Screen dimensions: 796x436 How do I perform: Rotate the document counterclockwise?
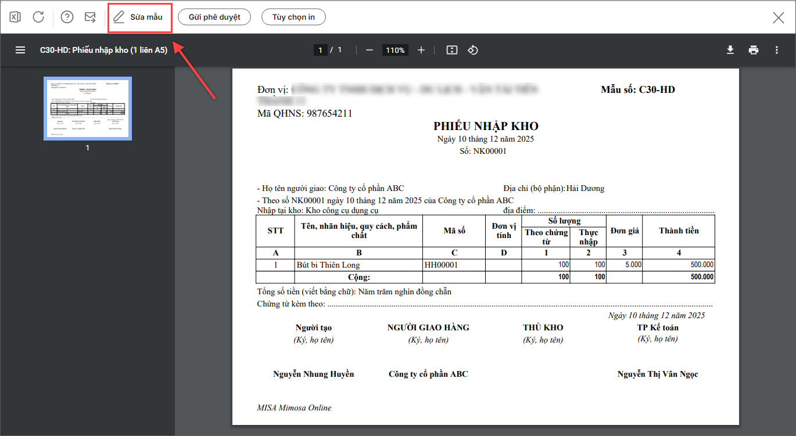coord(473,50)
